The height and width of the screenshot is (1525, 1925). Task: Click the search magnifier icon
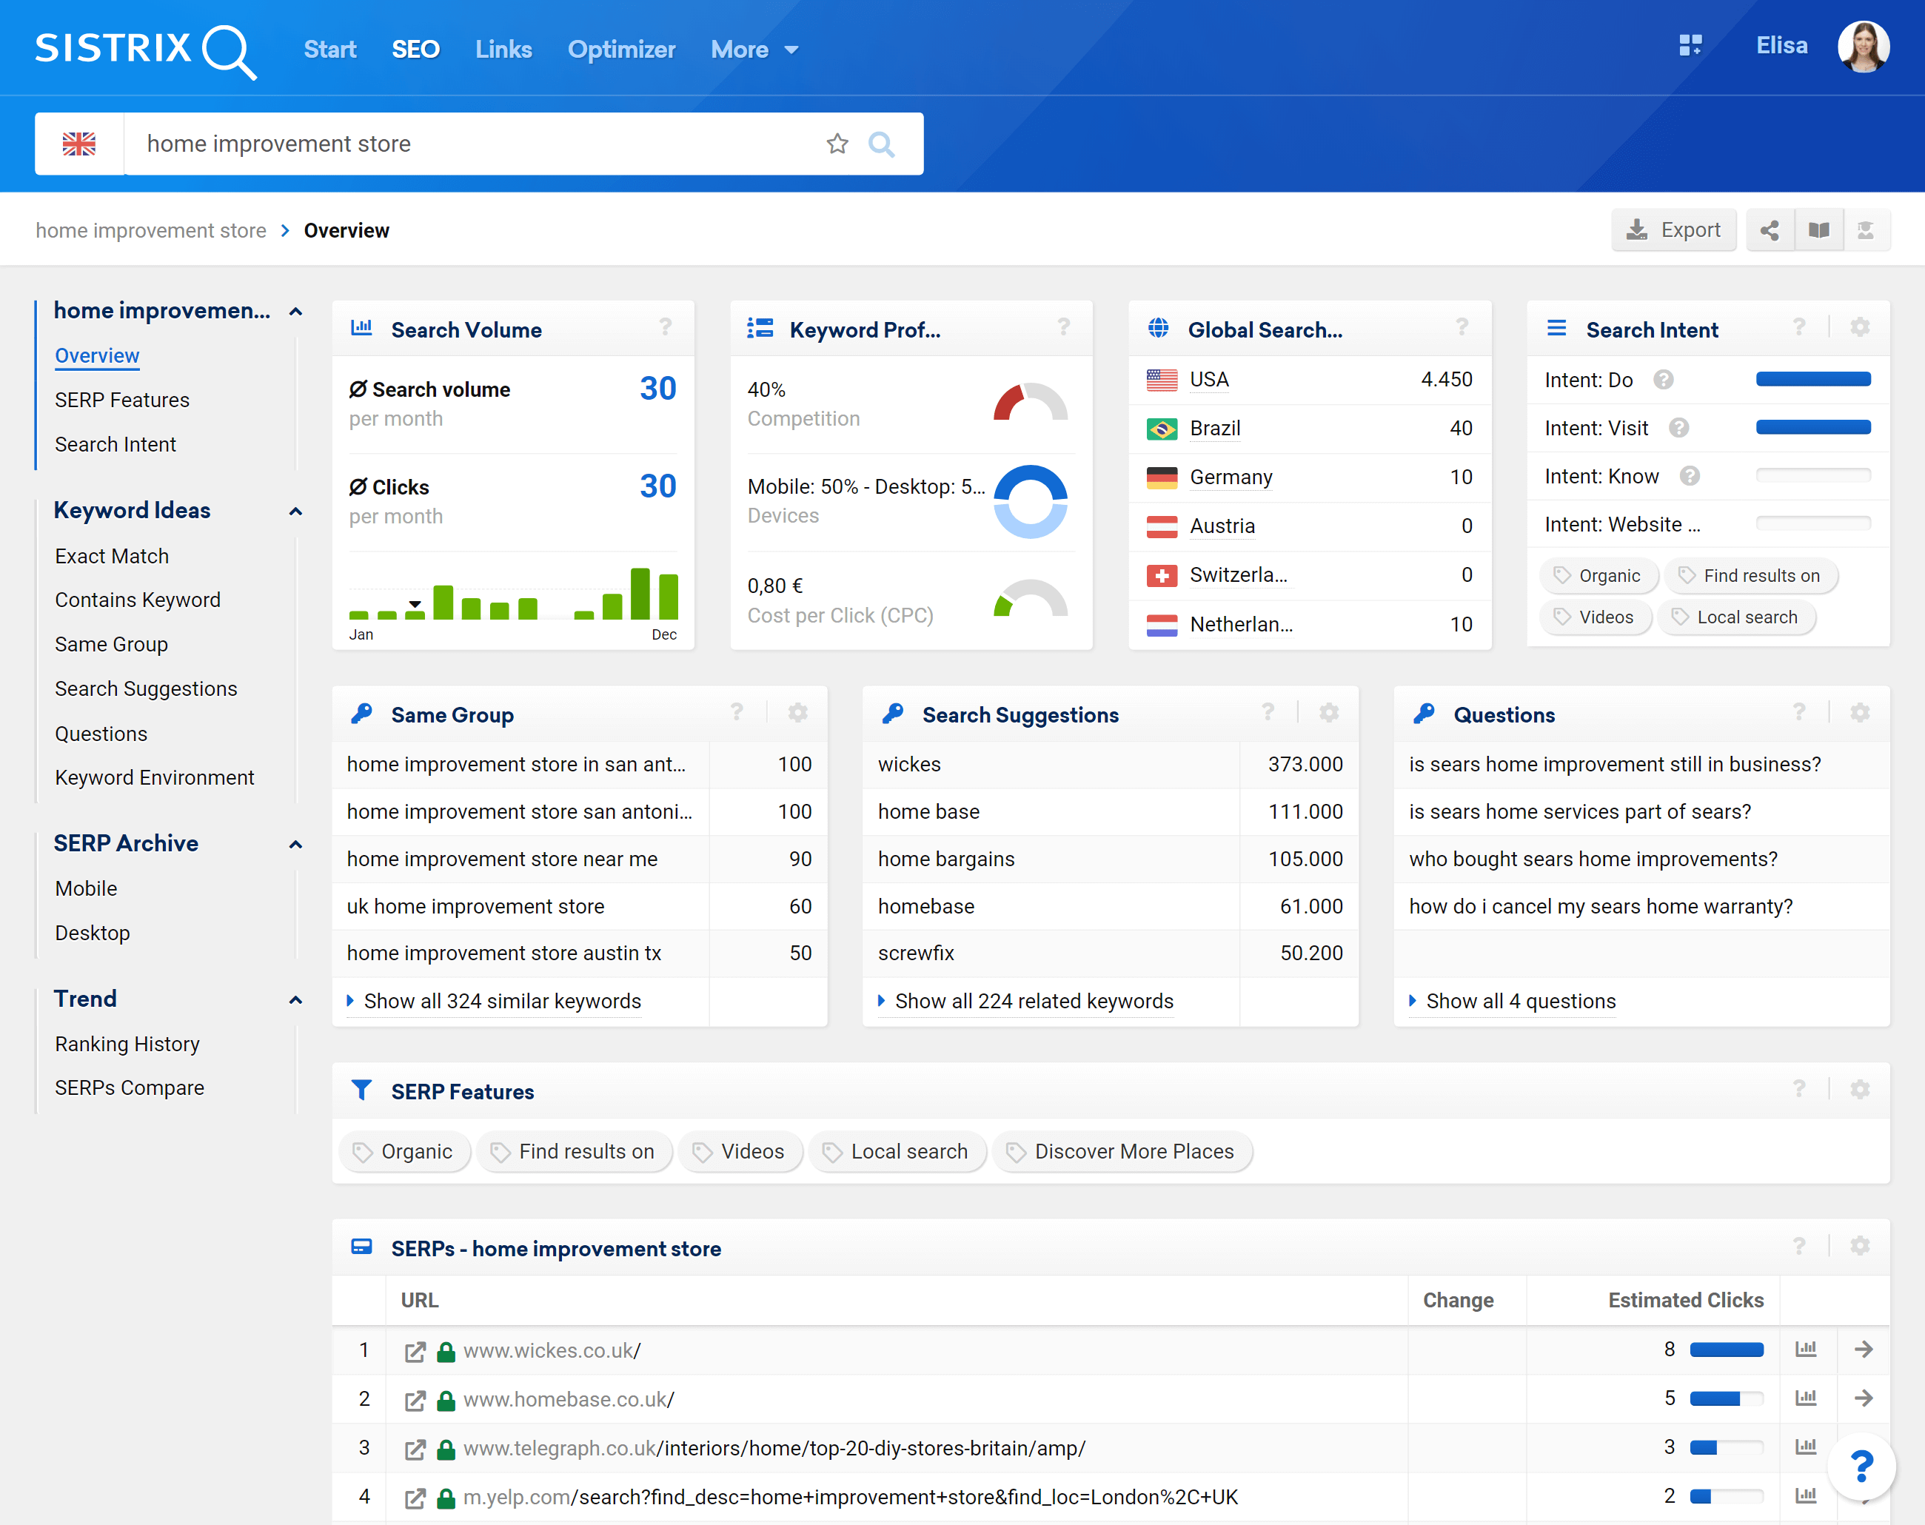pyautogui.click(x=881, y=144)
